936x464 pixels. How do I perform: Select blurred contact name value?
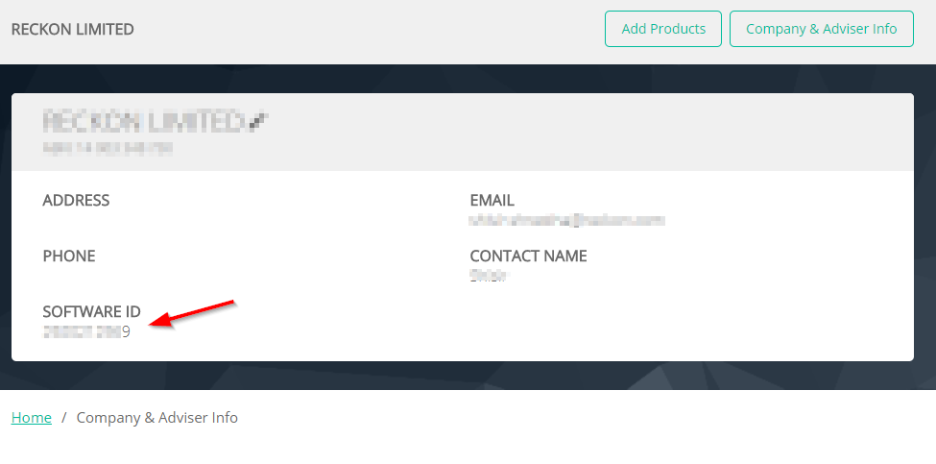click(x=489, y=276)
